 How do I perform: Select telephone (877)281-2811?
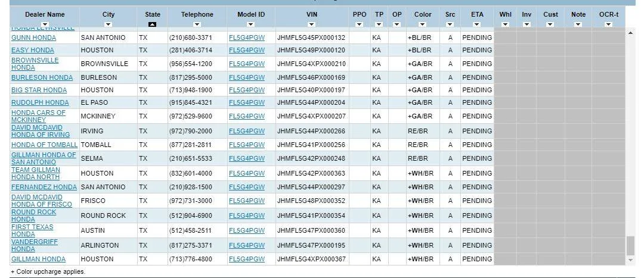[x=190, y=145]
